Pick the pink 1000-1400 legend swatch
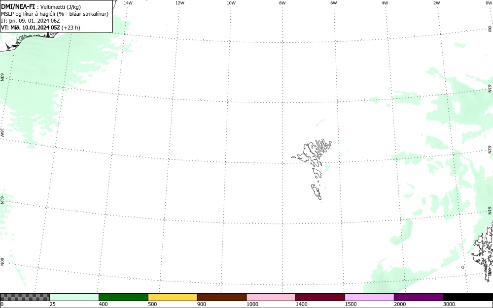Viewport: 493px width, 308px height. tap(271, 297)
